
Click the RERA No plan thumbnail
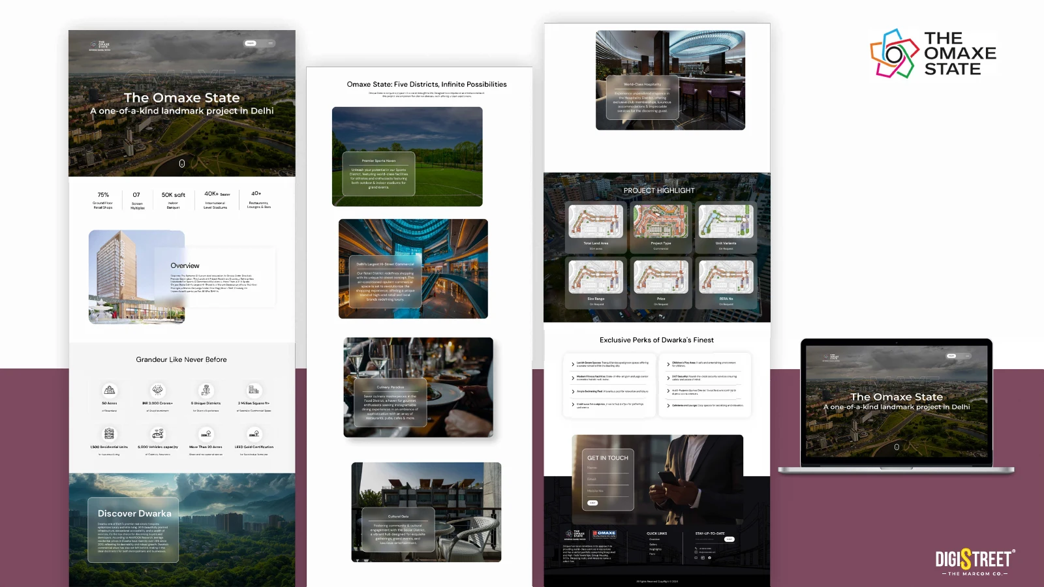tap(726, 276)
